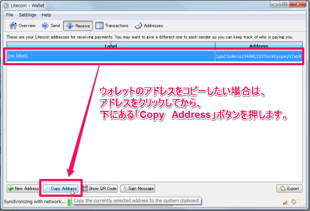310x211 pixels.
Task: Open the Settings menu
Action: (x=27, y=15)
